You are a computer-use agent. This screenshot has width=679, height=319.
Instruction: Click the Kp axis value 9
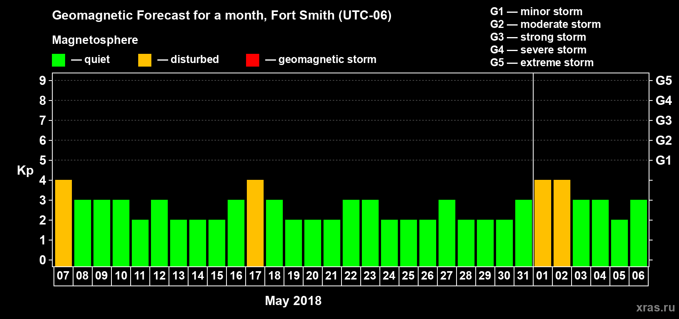43,81
